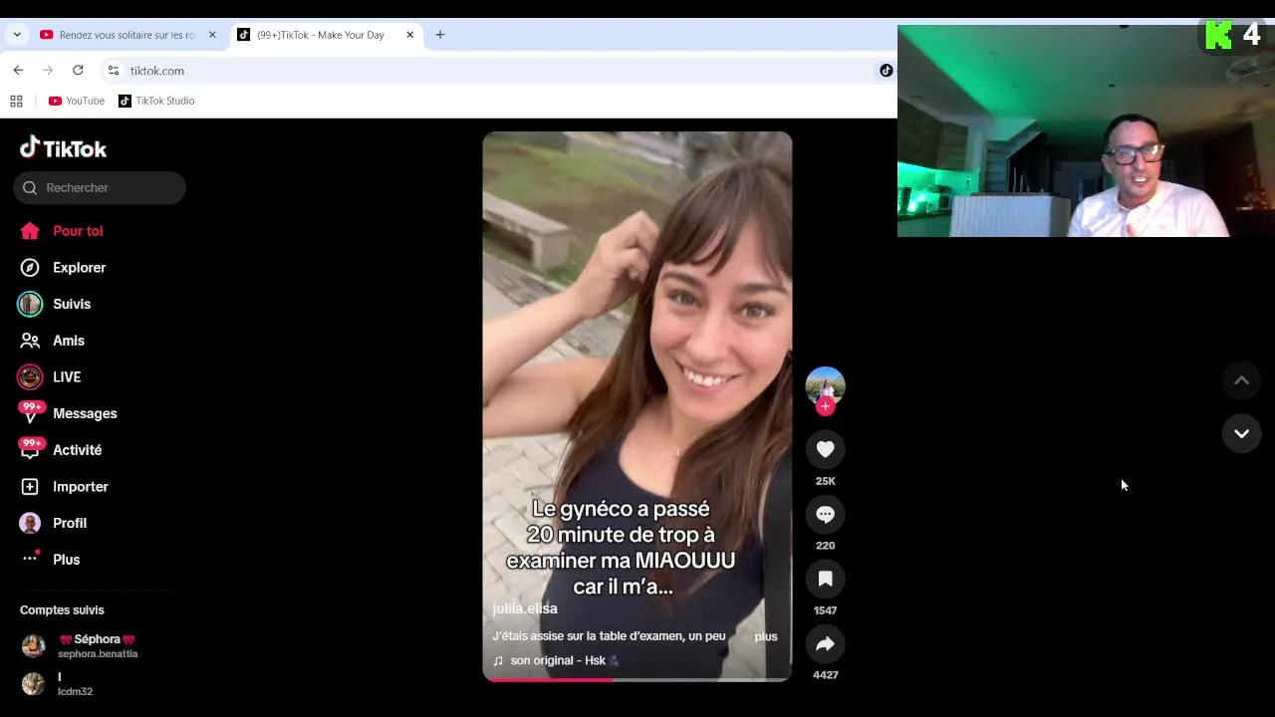Go to Pour toi feed
The height and width of the screenshot is (717, 1275).
[62, 231]
